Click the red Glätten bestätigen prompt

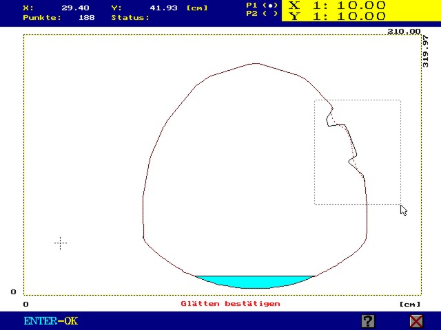[230, 304]
